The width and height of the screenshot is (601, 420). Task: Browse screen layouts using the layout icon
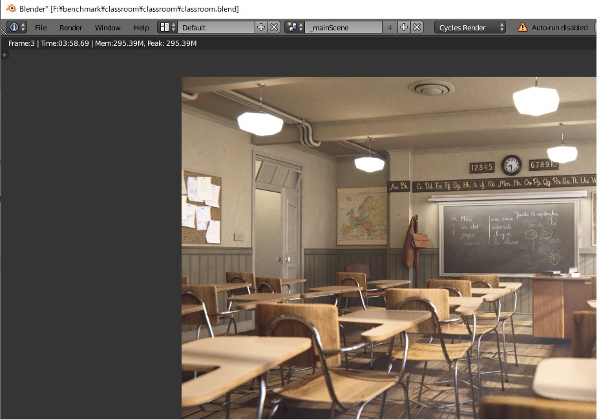click(167, 27)
